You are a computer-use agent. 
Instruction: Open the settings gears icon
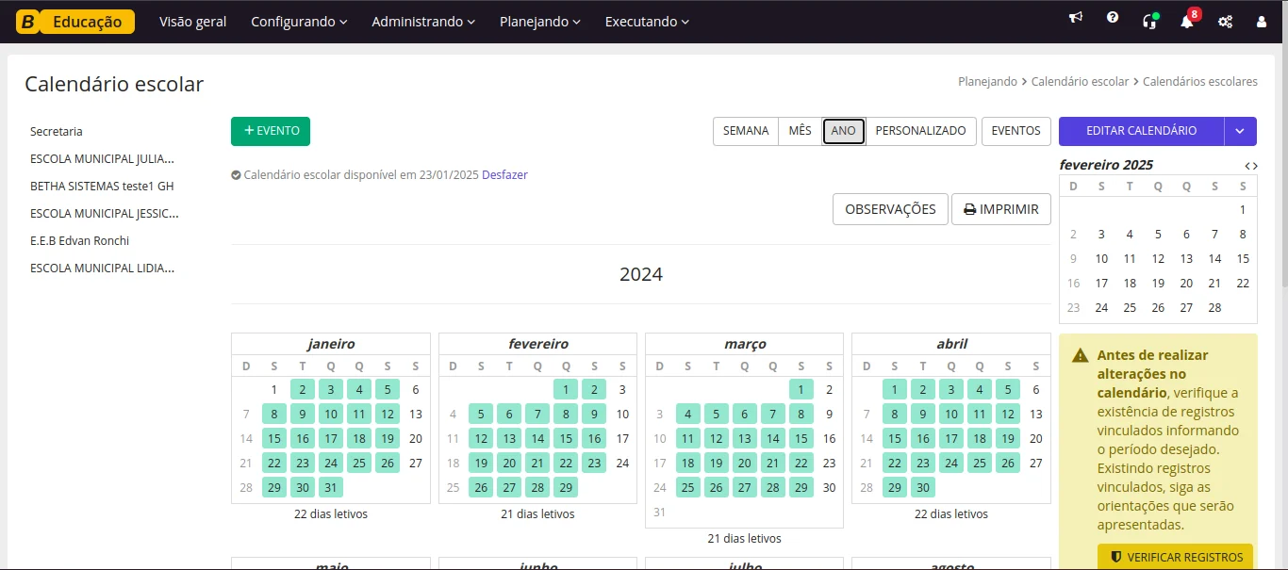tap(1225, 21)
